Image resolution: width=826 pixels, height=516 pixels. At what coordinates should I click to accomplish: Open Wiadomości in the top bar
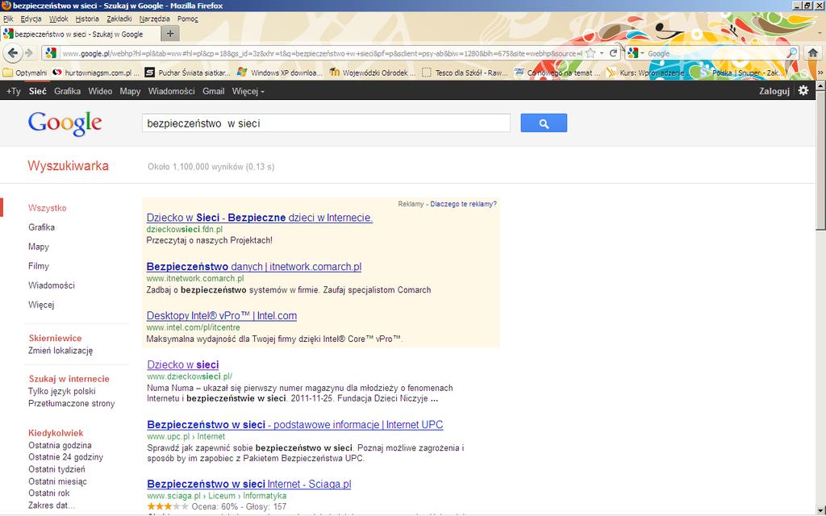tap(172, 91)
